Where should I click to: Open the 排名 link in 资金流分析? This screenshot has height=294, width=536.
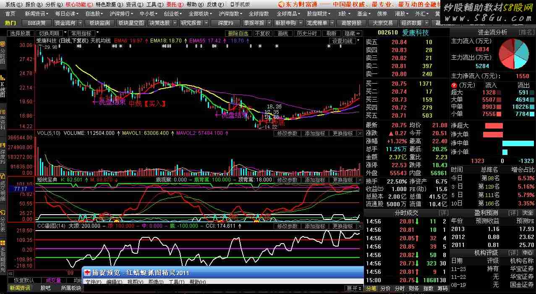(x=526, y=32)
